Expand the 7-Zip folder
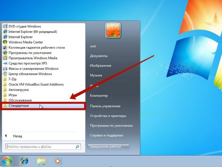Image resolution: width=222 pixels, height=167 pixels. click(10, 79)
